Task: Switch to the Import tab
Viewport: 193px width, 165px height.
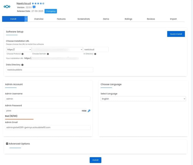Action: [173, 19]
